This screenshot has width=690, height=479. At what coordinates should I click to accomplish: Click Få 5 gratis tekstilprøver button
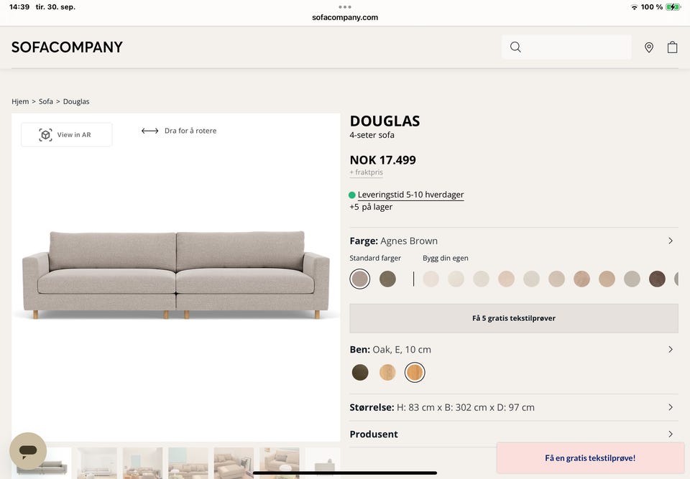tap(513, 318)
